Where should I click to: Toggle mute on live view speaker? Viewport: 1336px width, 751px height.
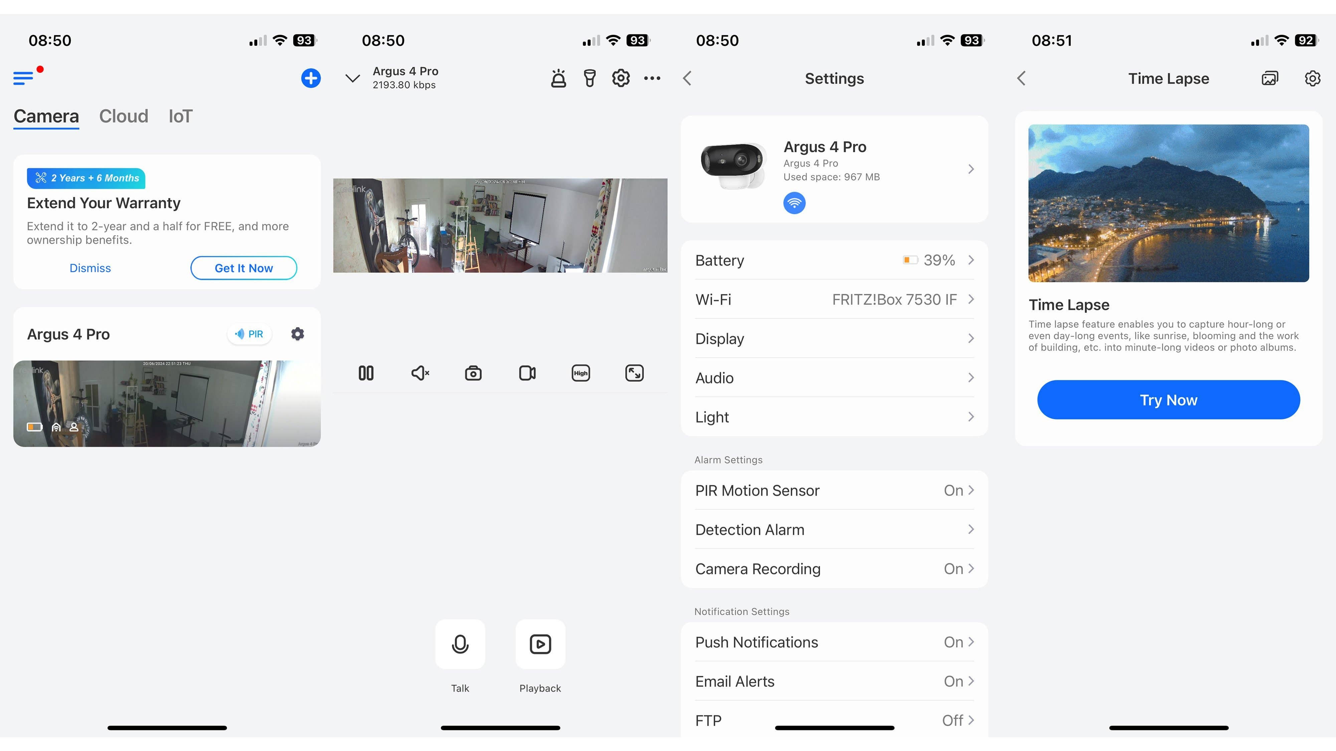(420, 373)
